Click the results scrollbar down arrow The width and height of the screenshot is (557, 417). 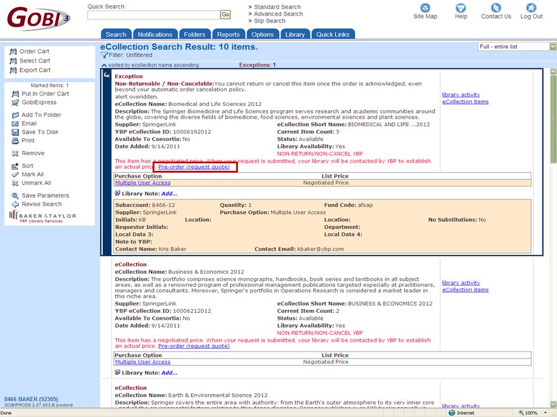(x=553, y=404)
